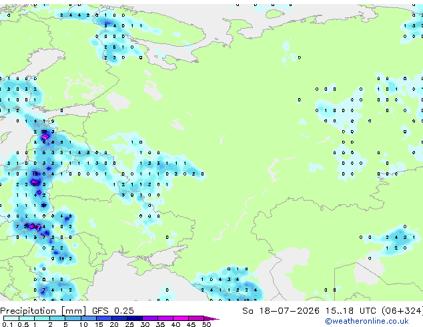Screen dimensions: 423x327
Task: Select the Sa 18-07-2026 15..18 UTC date text
Action: click(309, 311)
